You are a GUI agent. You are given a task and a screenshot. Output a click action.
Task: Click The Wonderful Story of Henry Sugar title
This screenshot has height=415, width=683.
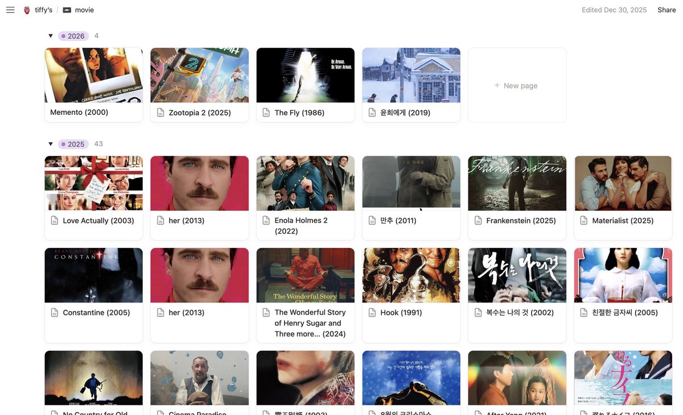pyautogui.click(x=310, y=323)
